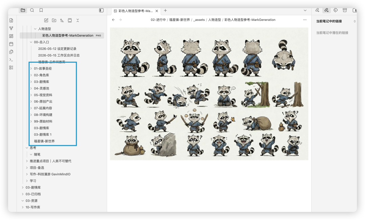Change the file sort order icon
365x220 pixels.
[x=62, y=21]
